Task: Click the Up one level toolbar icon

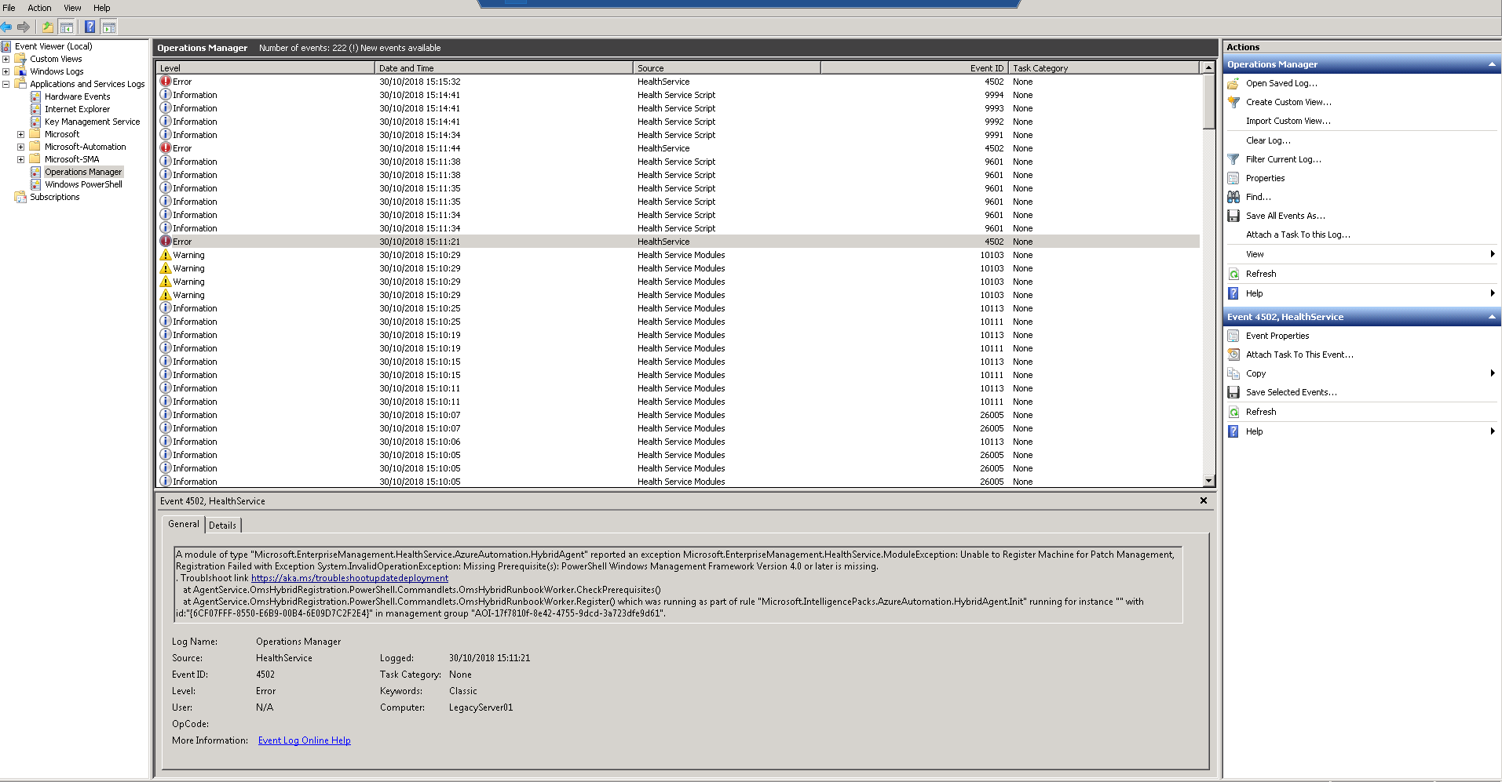Action: pyautogui.click(x=48, y=27)
